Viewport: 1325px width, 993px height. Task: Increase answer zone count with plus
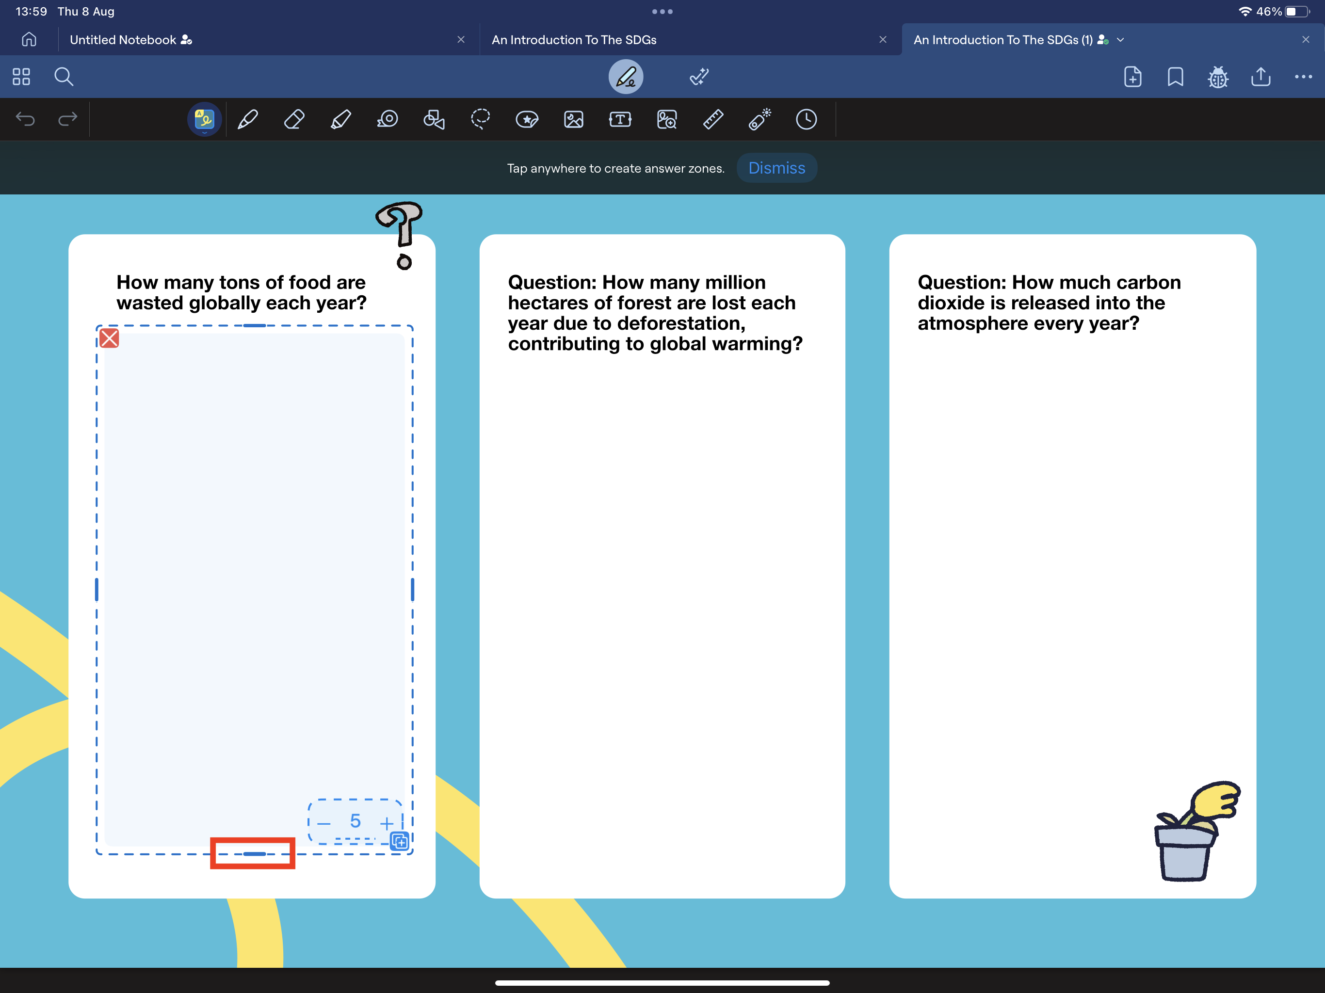387,823
